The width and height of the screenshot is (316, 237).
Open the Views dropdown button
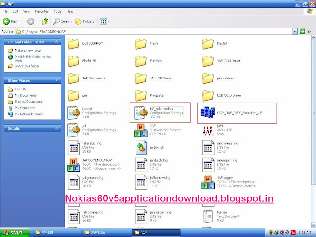[x=105, y=21]
